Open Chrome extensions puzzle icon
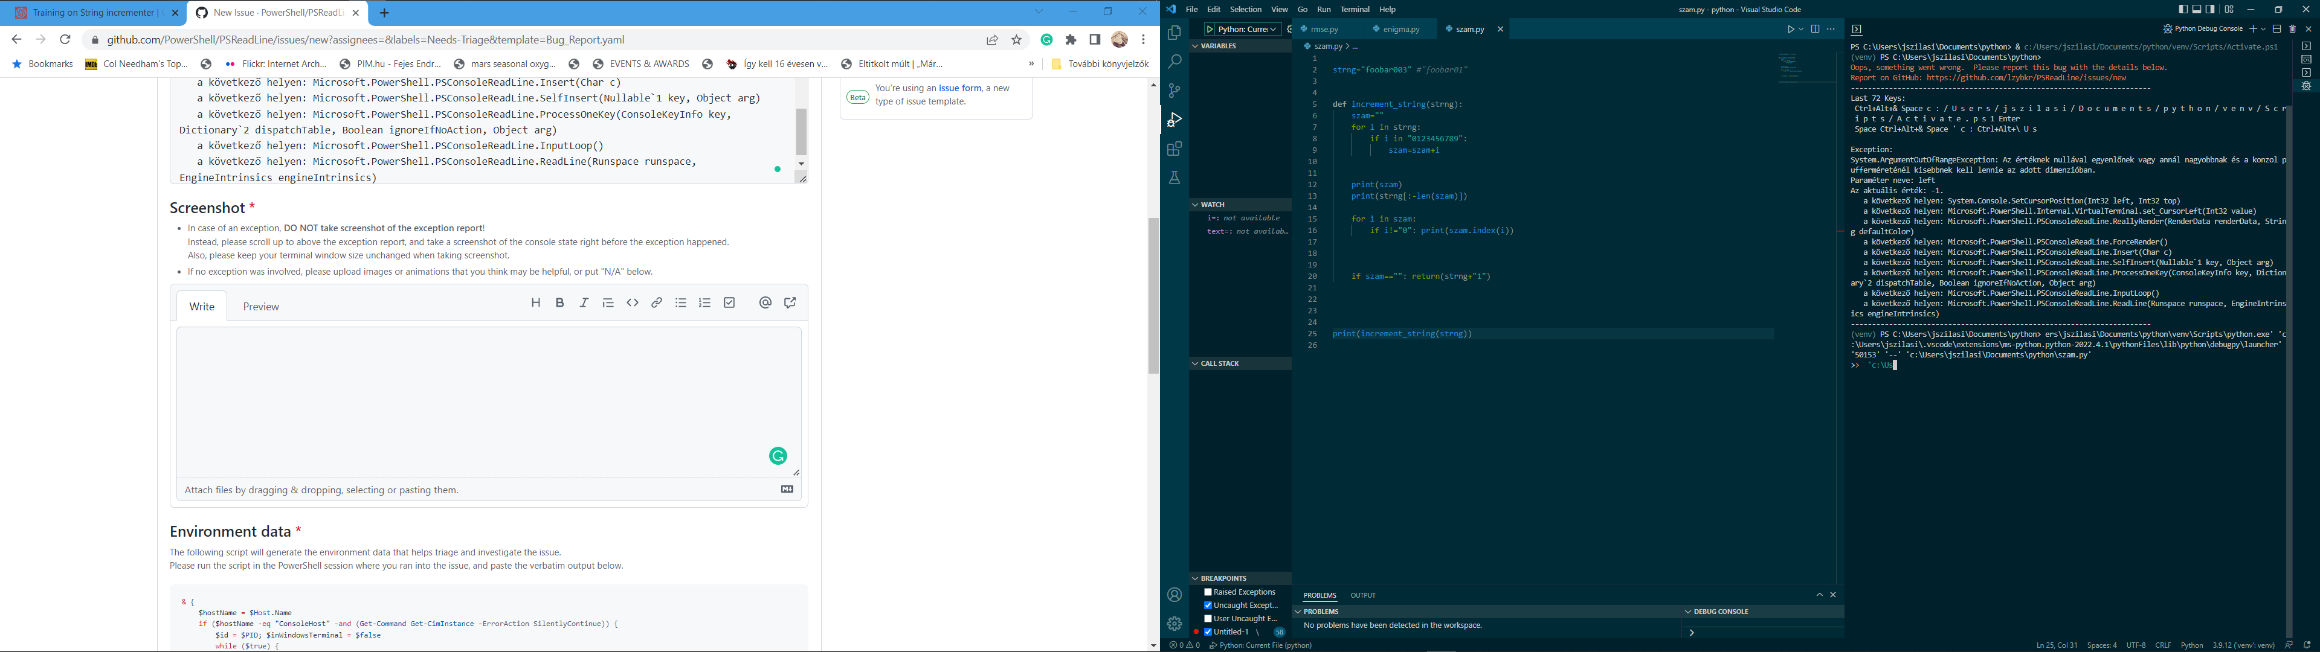The height and width of the screenshot is (652, 2320). pyautogui.click(x=1071, y=40)
